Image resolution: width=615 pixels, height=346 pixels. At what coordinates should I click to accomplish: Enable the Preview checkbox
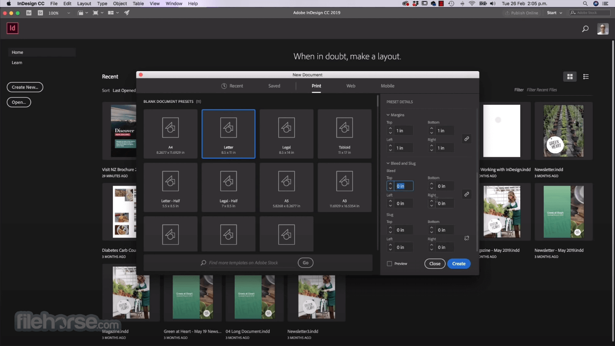pyautogui.click(x=389, y=264)
